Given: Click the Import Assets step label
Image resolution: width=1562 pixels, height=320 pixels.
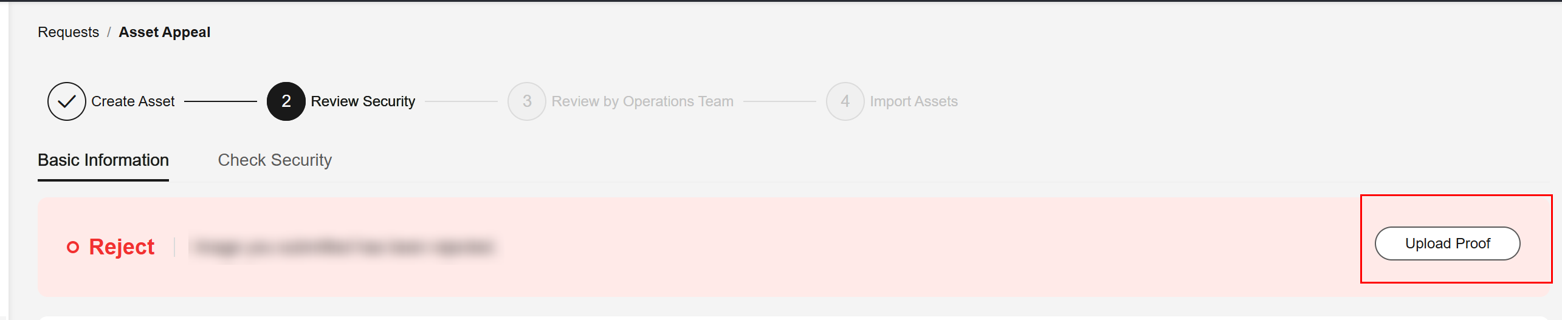Looking at the screenshot, I should [913, 101].
